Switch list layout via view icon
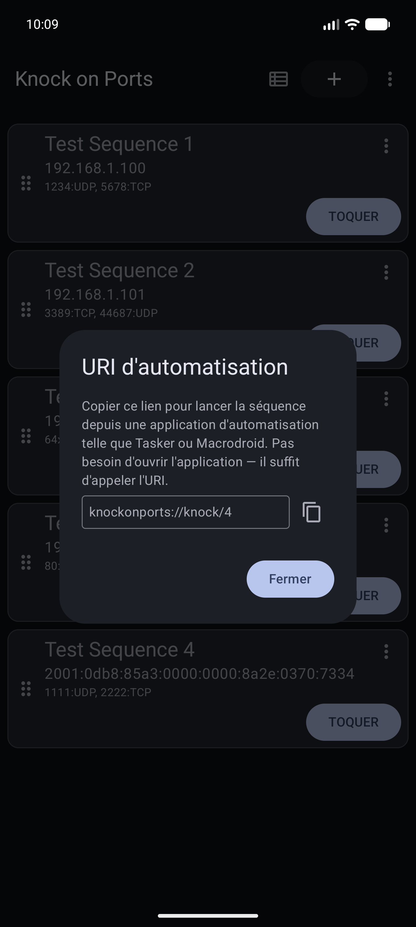Screen dimensions: 416x927 pos(278,79)
